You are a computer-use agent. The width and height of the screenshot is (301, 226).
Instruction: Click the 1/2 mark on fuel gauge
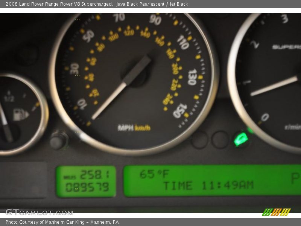(9, 99)
